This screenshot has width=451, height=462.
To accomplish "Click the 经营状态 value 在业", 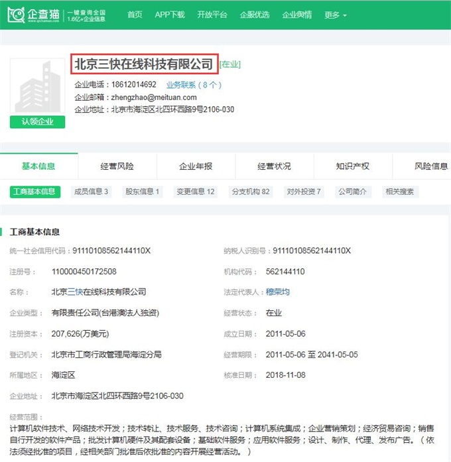I will coord(273,313).
